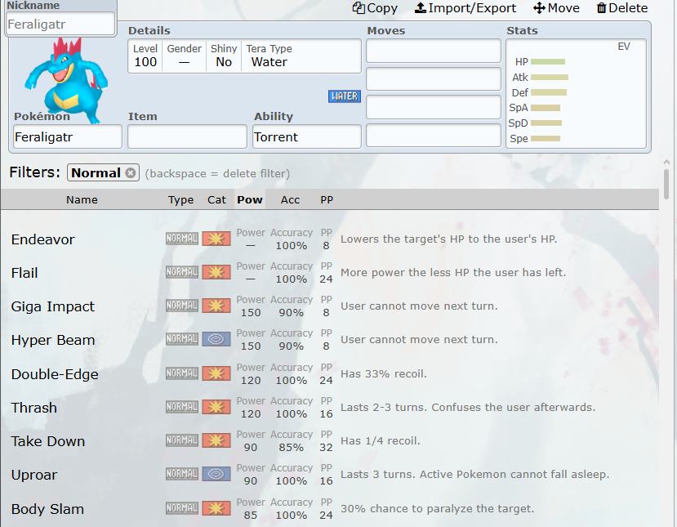This screenshot has width=677, height=527.
Task: Remove the Normal filter with its X icon
Action: point(131,172)
